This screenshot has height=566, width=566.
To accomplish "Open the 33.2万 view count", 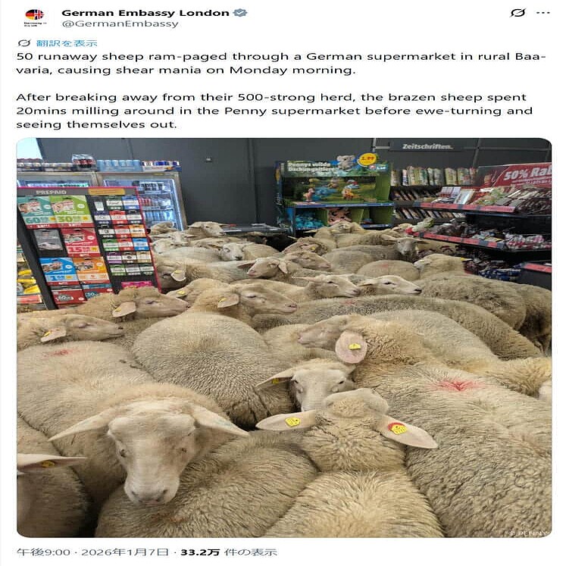I will tap(200, 552).
